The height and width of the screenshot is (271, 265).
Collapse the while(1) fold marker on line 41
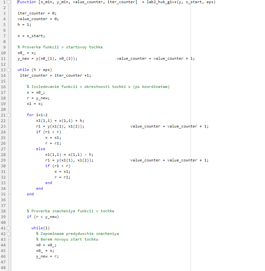(8, 228)
